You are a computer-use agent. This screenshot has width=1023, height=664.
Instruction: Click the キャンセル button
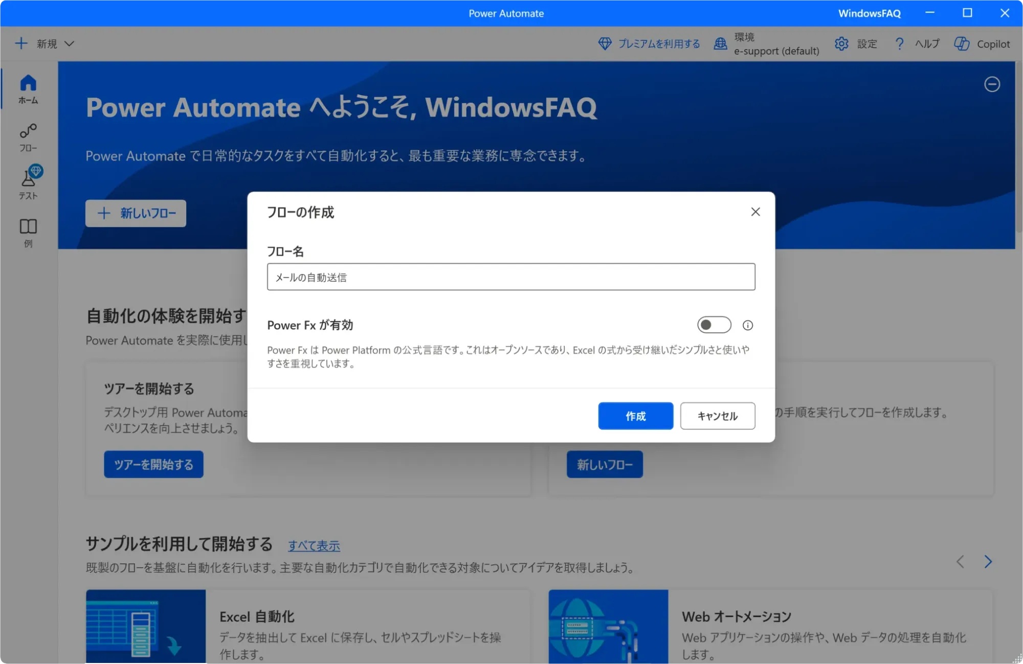(718, 416)
